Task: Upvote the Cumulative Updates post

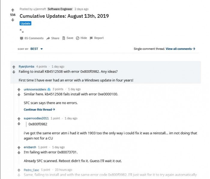Action: pos(13,10)
